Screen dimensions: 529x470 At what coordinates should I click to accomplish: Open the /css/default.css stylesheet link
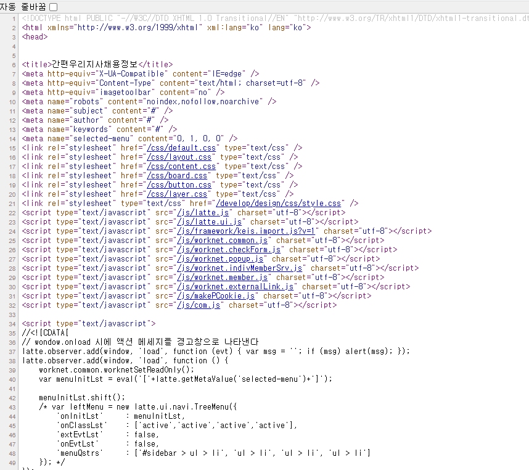pyautogui.click(x=181, y=148)
